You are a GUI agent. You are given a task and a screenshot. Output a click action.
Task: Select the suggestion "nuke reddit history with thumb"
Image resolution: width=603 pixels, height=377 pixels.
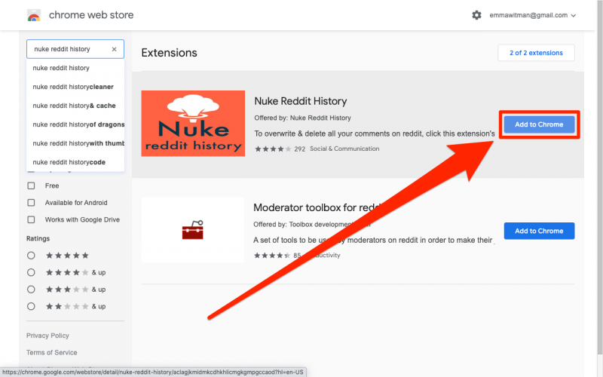click(75, 143)
